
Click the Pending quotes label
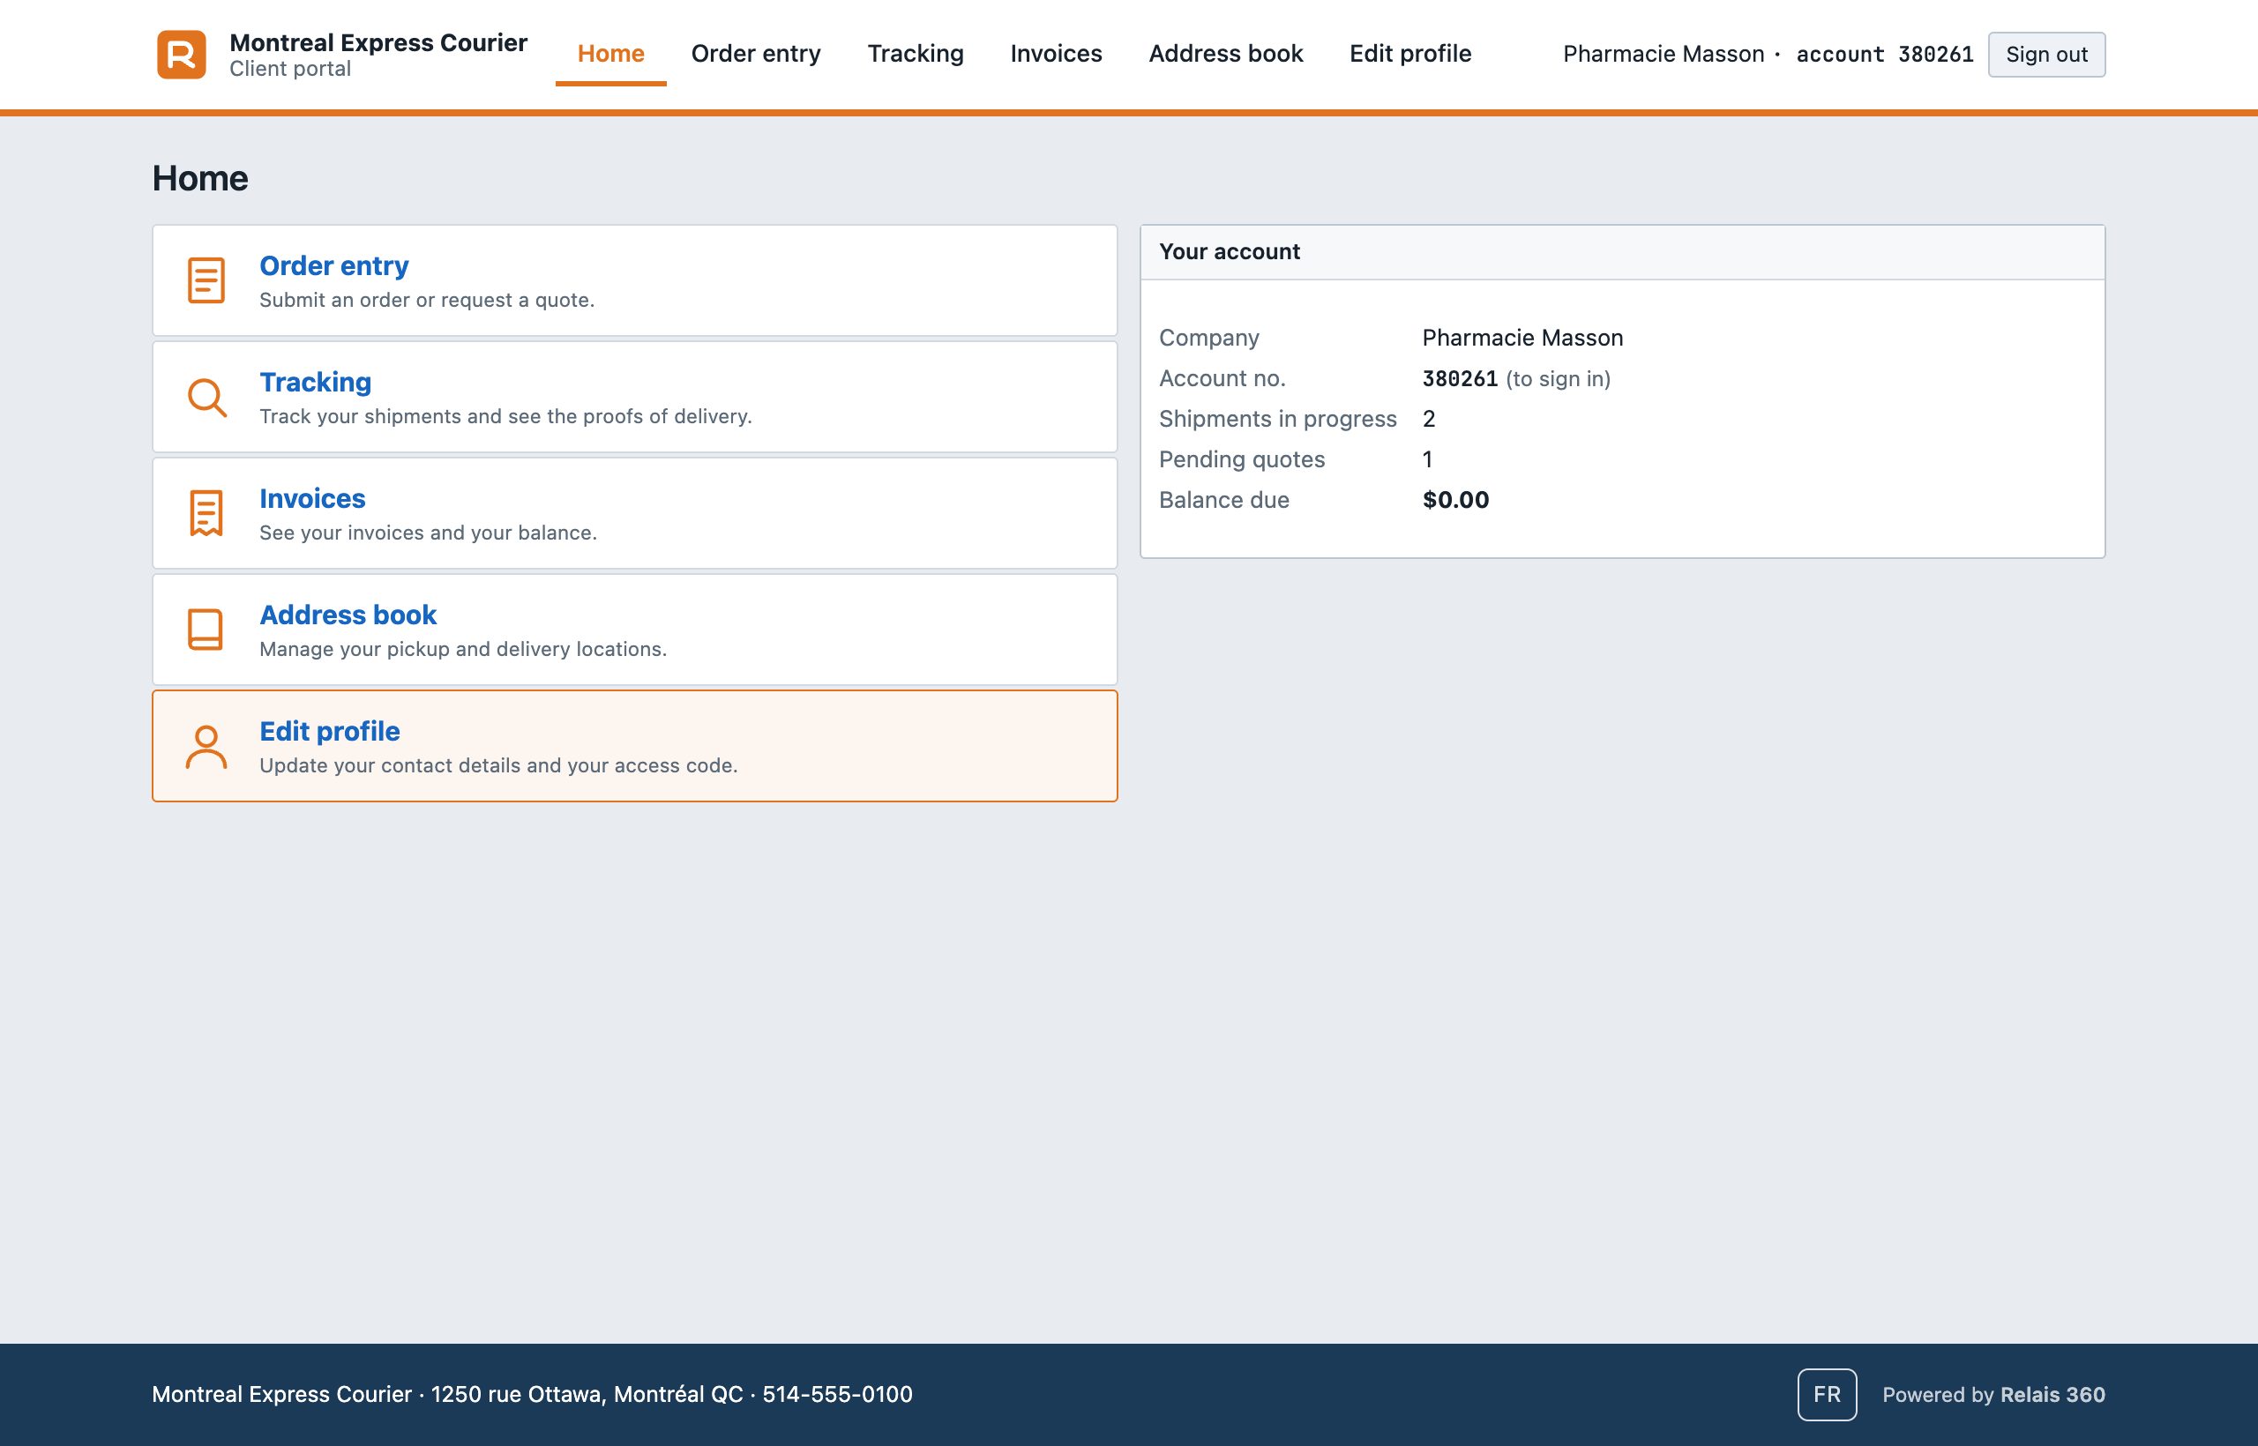point(1242,459)
